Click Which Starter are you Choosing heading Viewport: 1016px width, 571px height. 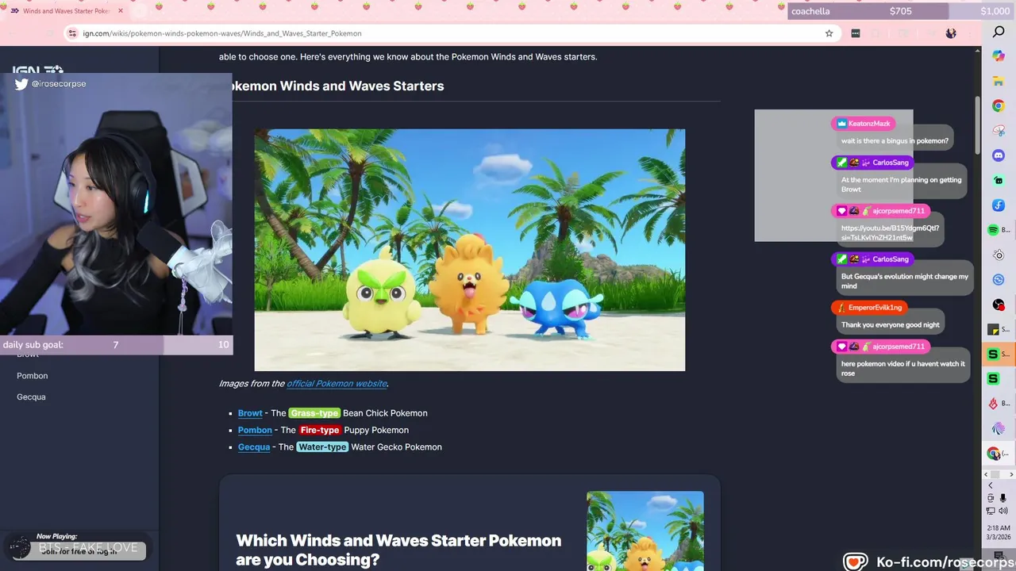[398, 550]
